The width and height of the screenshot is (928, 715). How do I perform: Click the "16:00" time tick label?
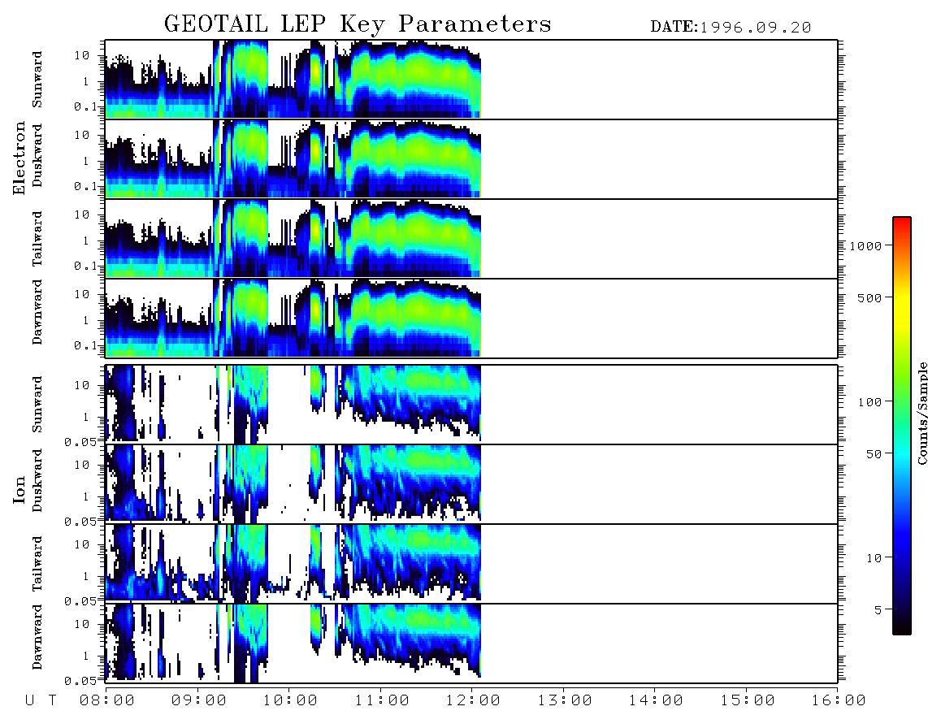(x=839, y=701)
